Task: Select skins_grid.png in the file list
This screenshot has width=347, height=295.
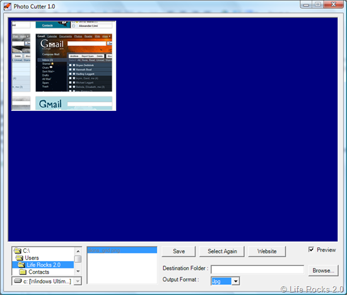Action: click(122, 250)
